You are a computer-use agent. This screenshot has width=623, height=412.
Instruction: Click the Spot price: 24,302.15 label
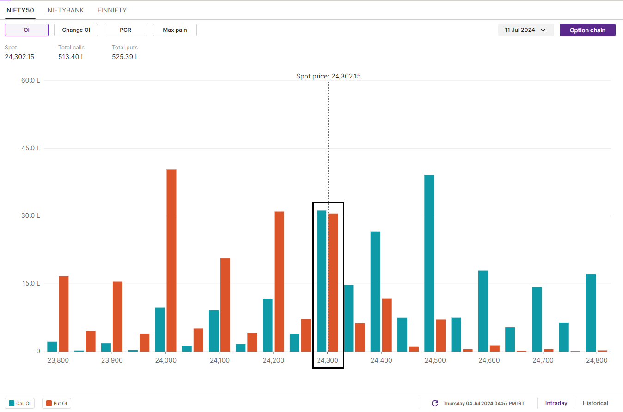click(x=329, y=76)
